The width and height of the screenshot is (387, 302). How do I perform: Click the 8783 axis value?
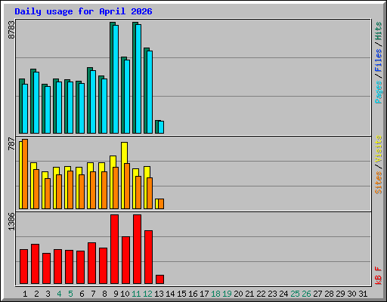click(x=11, y=29)
